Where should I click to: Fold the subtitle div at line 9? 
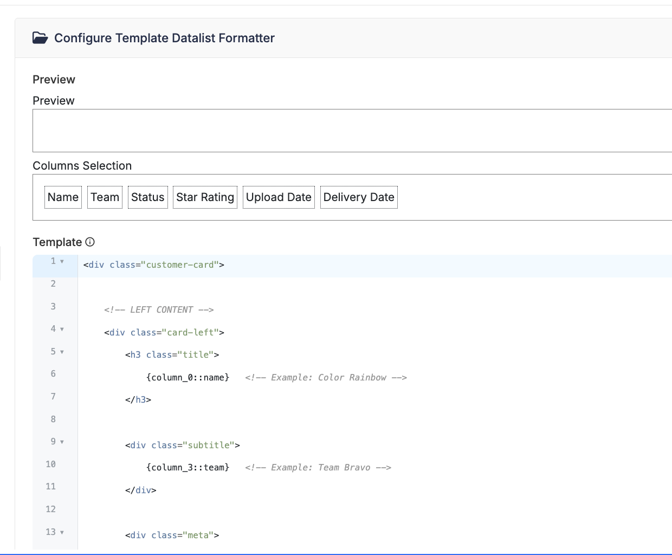tap(62, 442)
